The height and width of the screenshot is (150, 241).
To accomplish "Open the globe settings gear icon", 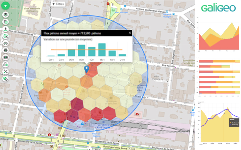I will coord(6,79).
